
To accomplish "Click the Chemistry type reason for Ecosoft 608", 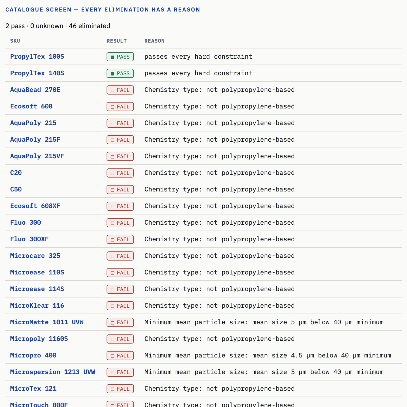I will tap(220, 106).
